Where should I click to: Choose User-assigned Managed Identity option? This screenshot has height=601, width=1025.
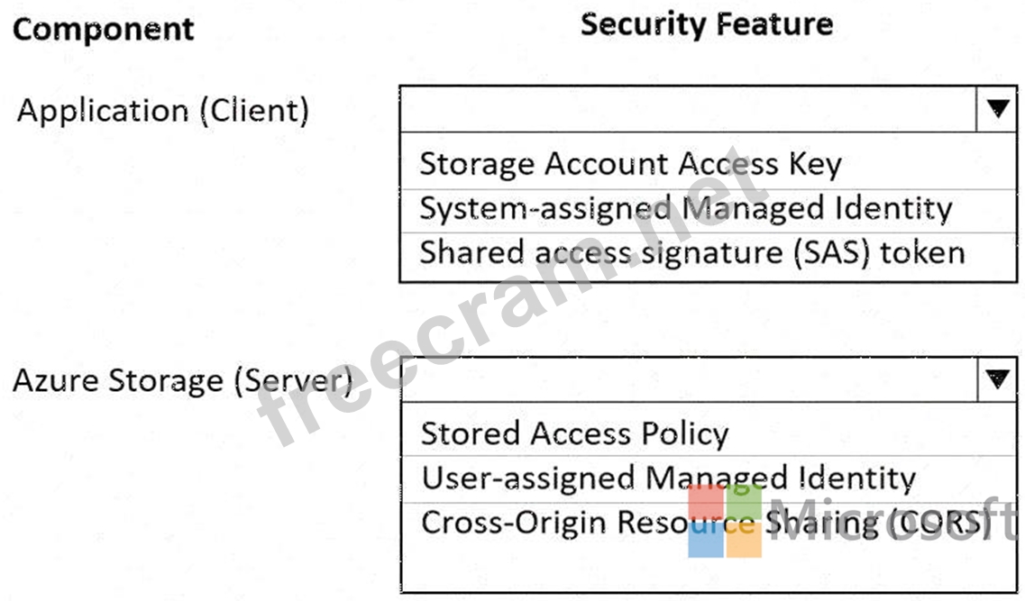[x=668, y=478]
